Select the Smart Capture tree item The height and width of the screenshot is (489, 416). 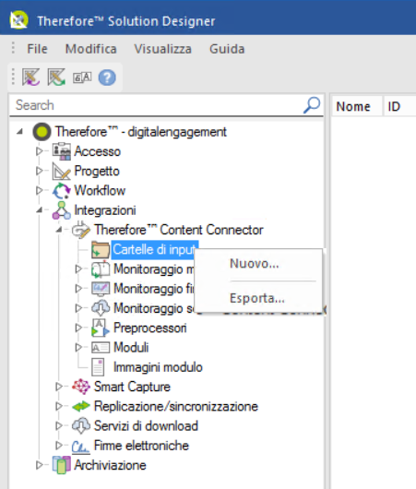tap(132, 387)
